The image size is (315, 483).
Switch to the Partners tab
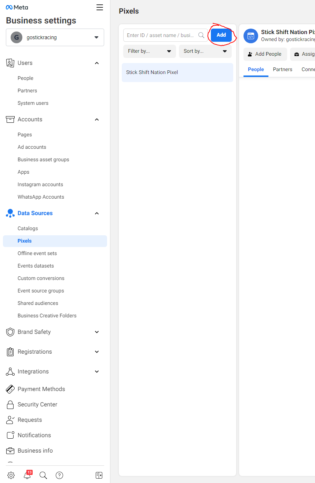[x=283, y=69]
